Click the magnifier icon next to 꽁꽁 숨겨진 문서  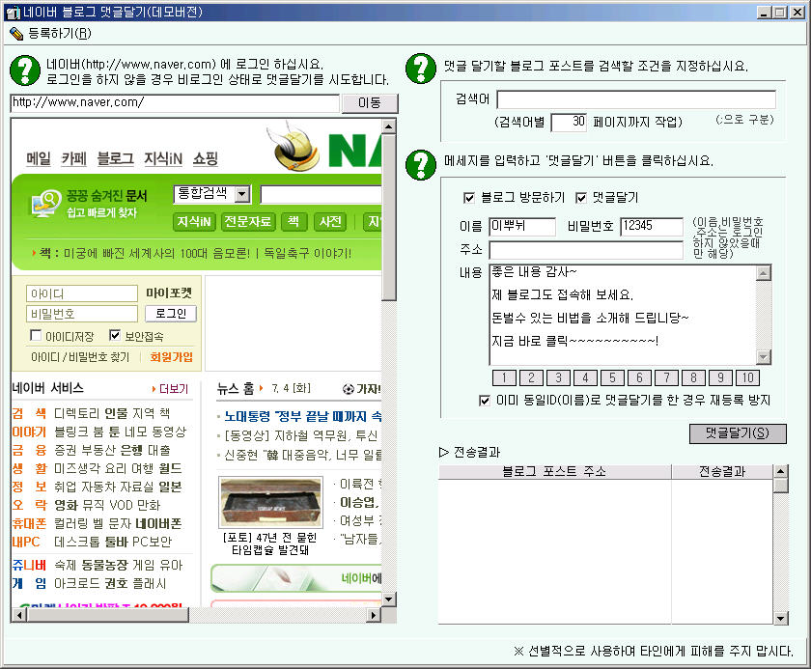pyautogui.click(x=44, y=203)
